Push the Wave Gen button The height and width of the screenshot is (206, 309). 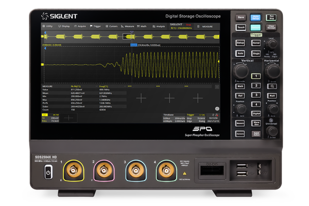coord(256,124)
